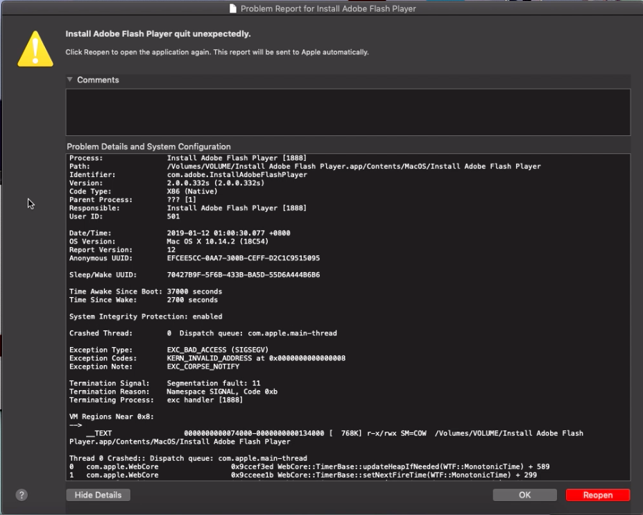643x515 pixels.
Task: Select the 'Problem Details and System Configuration' heading
Action: (x=148, y=146)
